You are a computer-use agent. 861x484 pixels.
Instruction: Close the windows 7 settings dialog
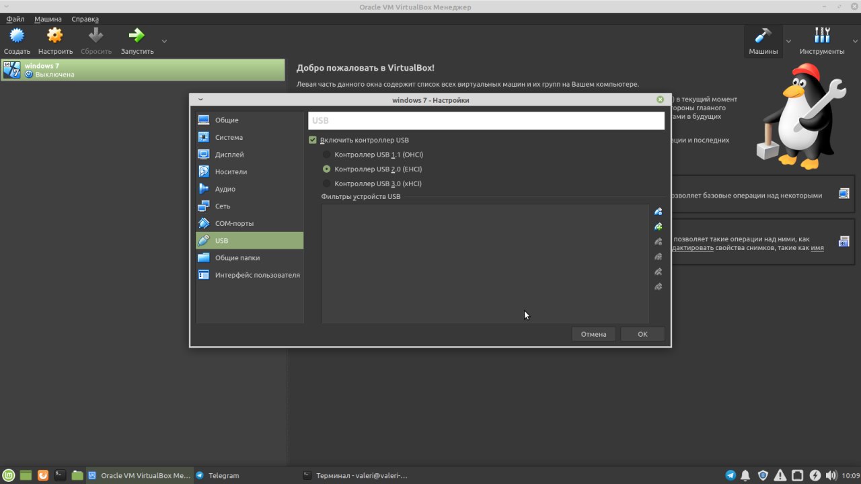coord(660,99)
